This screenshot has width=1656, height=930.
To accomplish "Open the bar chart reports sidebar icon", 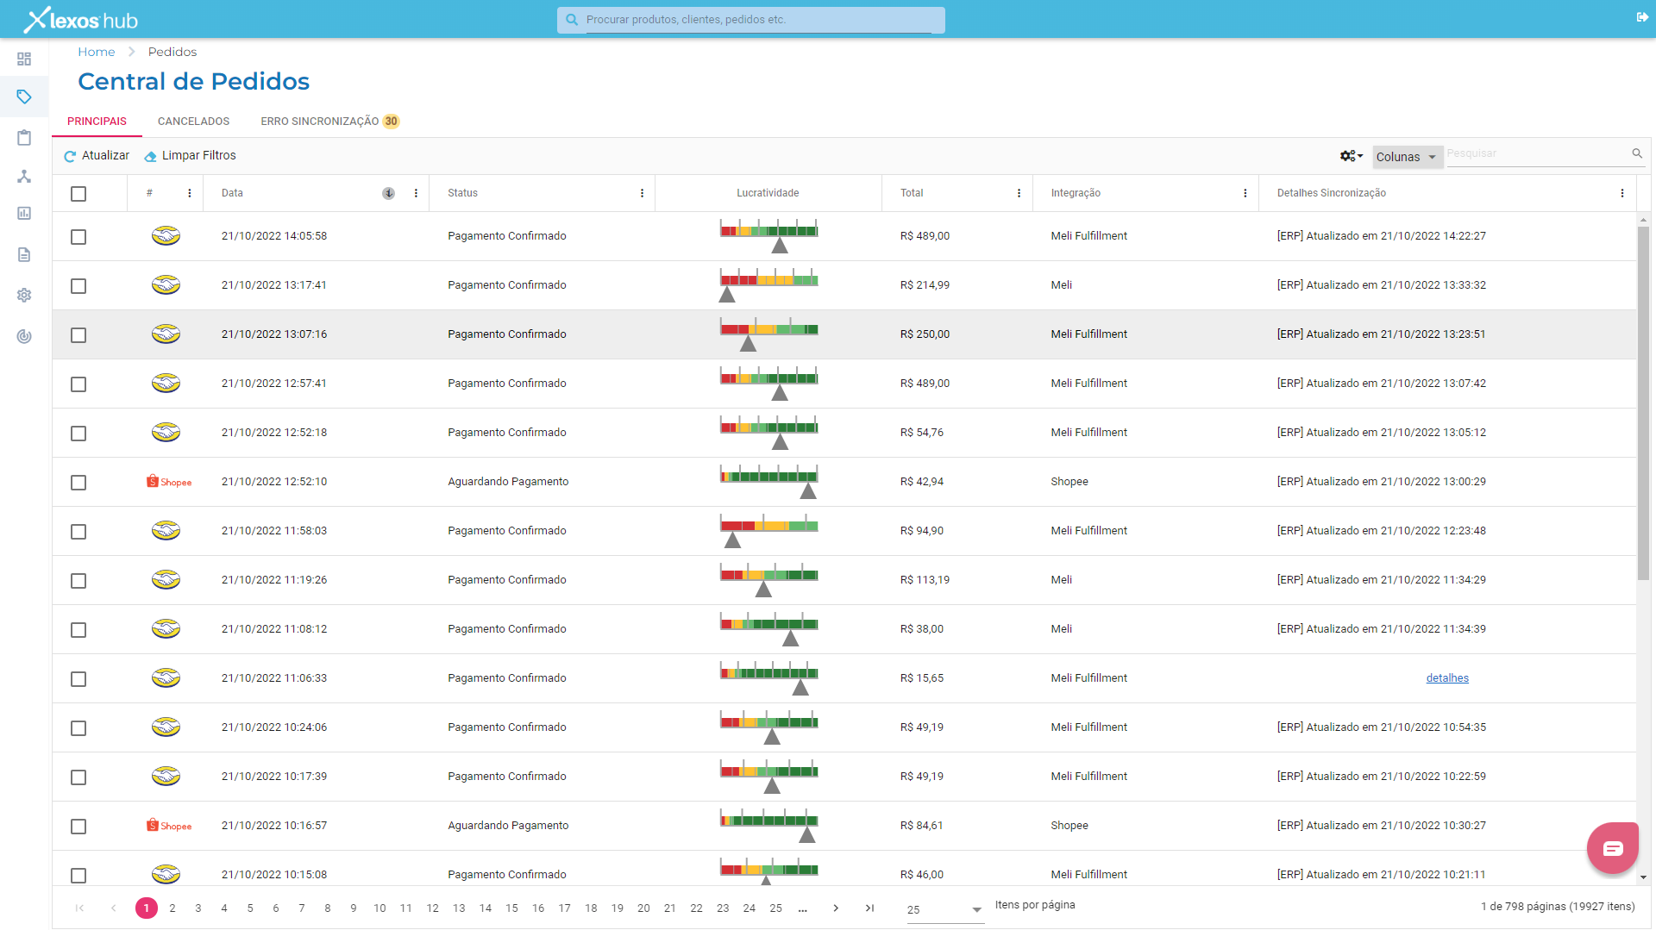I will coord(24,213).
